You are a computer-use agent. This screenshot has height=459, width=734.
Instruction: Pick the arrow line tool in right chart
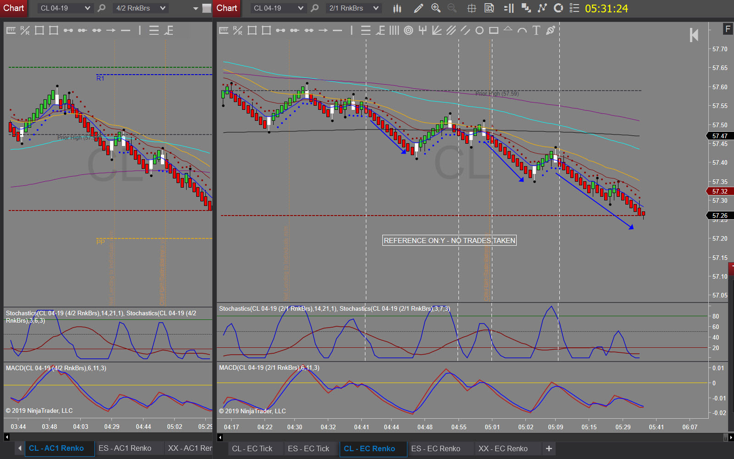click(x=323, y=30)
